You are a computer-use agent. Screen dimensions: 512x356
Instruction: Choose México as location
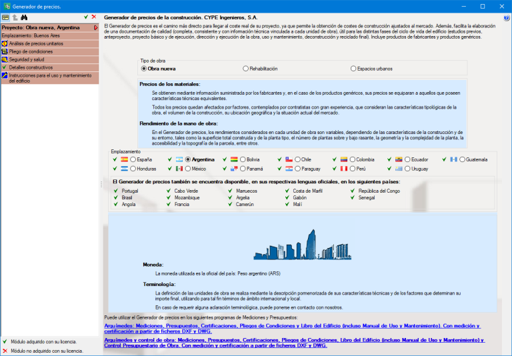(x=188, y=169)
